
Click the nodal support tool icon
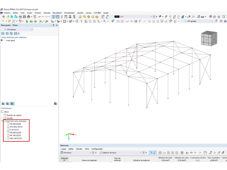[x=27, y=21]
